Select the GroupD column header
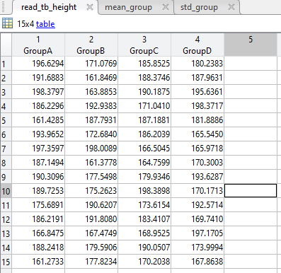This screenshot has width=281, height=273. (x=197, y=45)
